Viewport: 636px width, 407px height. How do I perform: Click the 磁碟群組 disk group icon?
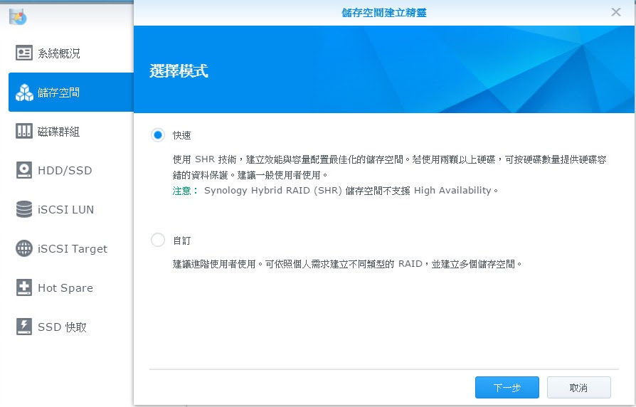coord(24,131)
